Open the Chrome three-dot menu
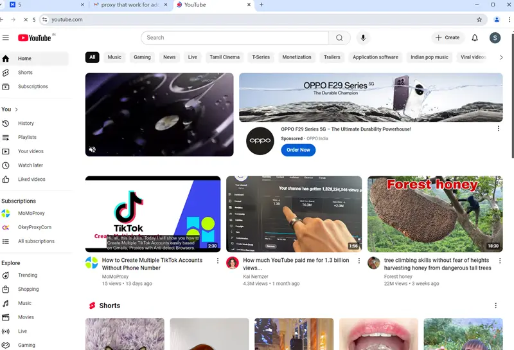Image resolution: width=514 pixels, height=350 pixels. coord(509,20)
